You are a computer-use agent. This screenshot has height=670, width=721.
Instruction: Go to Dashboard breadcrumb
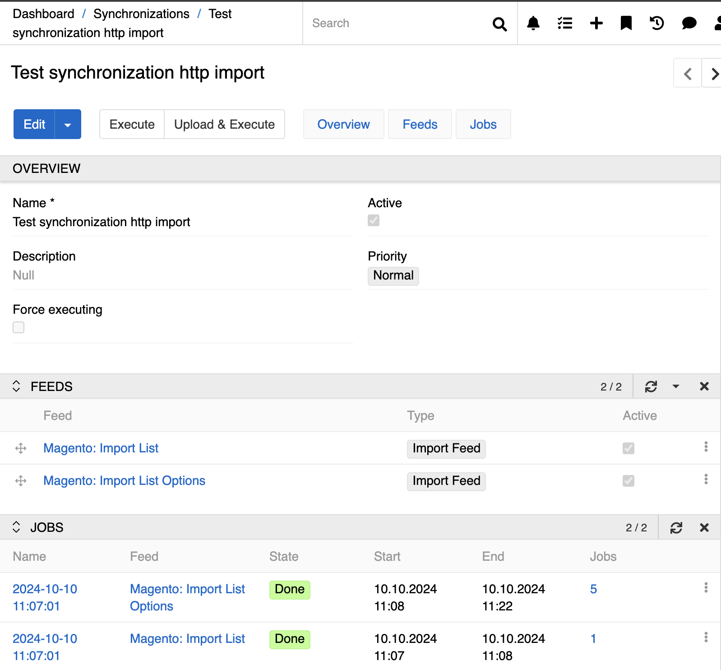pyautogui.click(x=43, y=14)
